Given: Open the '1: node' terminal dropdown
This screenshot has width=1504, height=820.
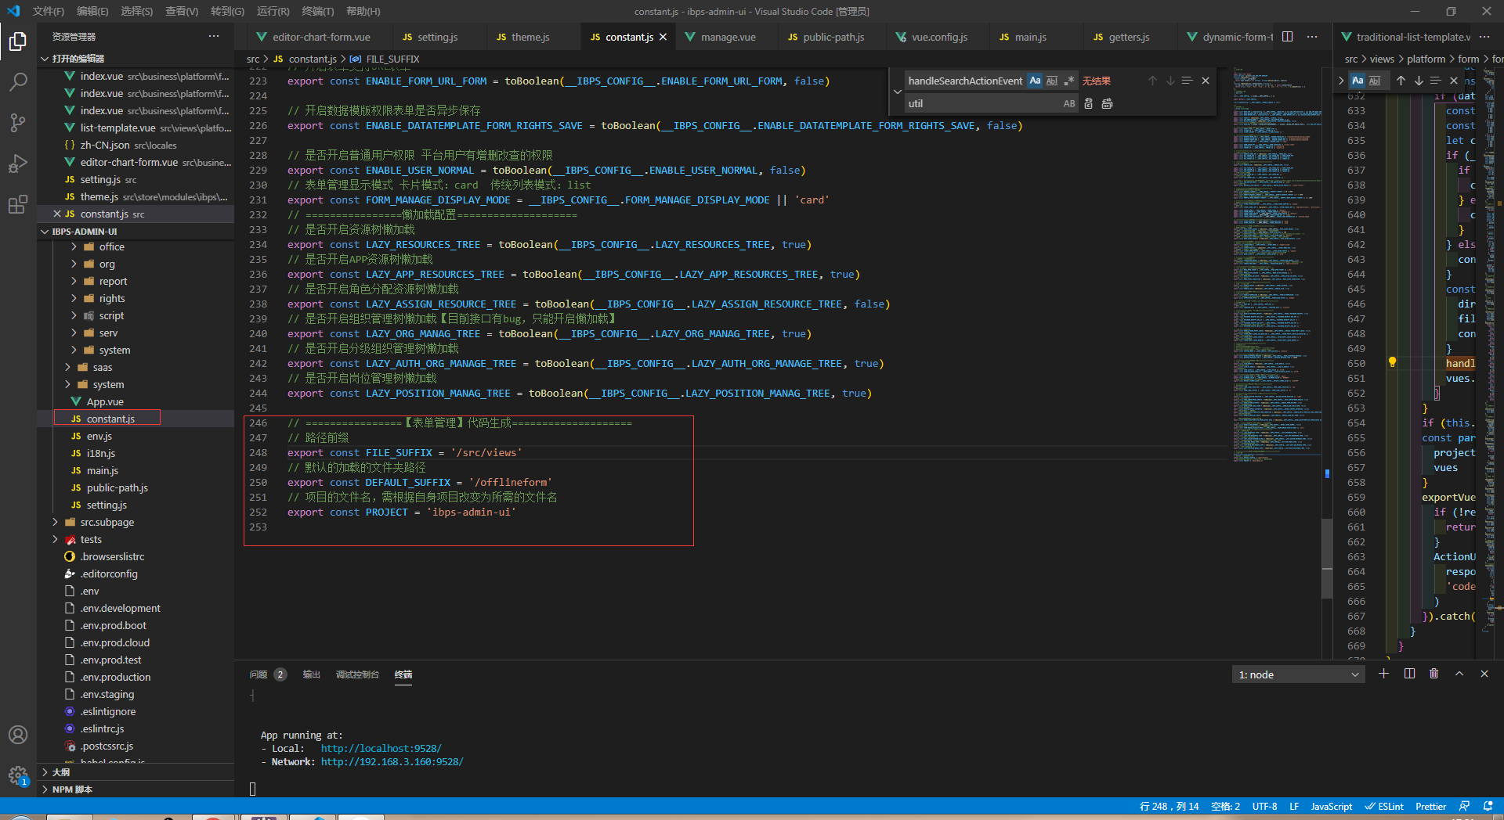Looking at the screenshot, I should coord(1297,674).
